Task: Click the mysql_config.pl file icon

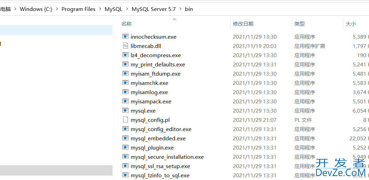Action: tap(126, 120)
